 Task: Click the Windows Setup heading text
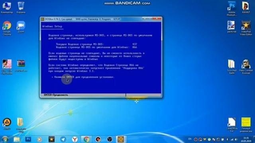(x=52, y=26)
